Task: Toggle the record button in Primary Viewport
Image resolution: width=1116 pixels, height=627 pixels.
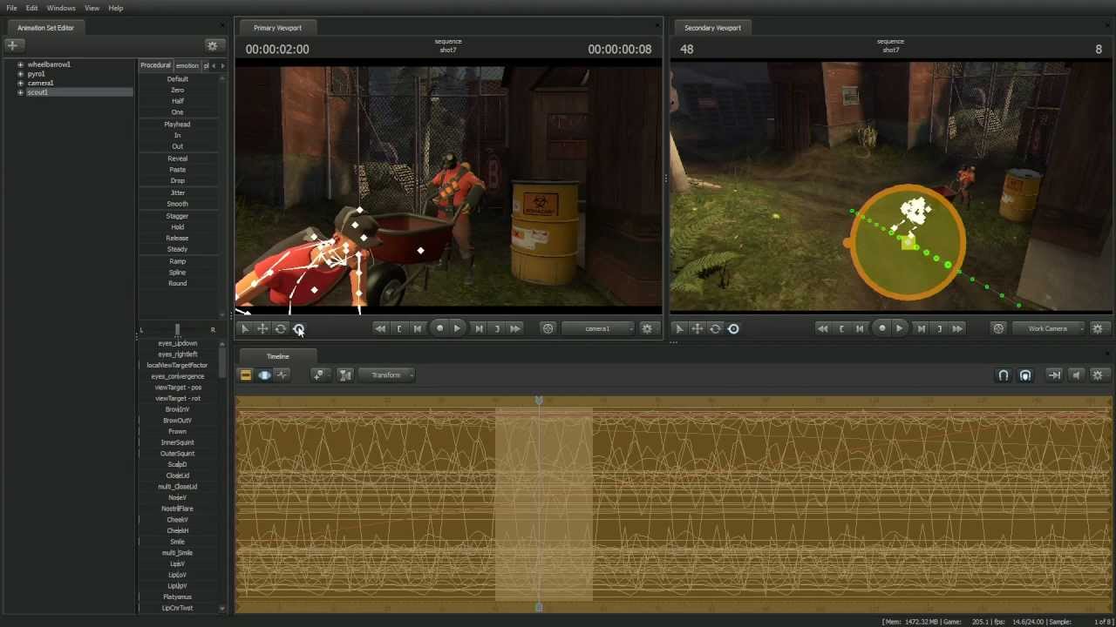Action: (439, 328)
